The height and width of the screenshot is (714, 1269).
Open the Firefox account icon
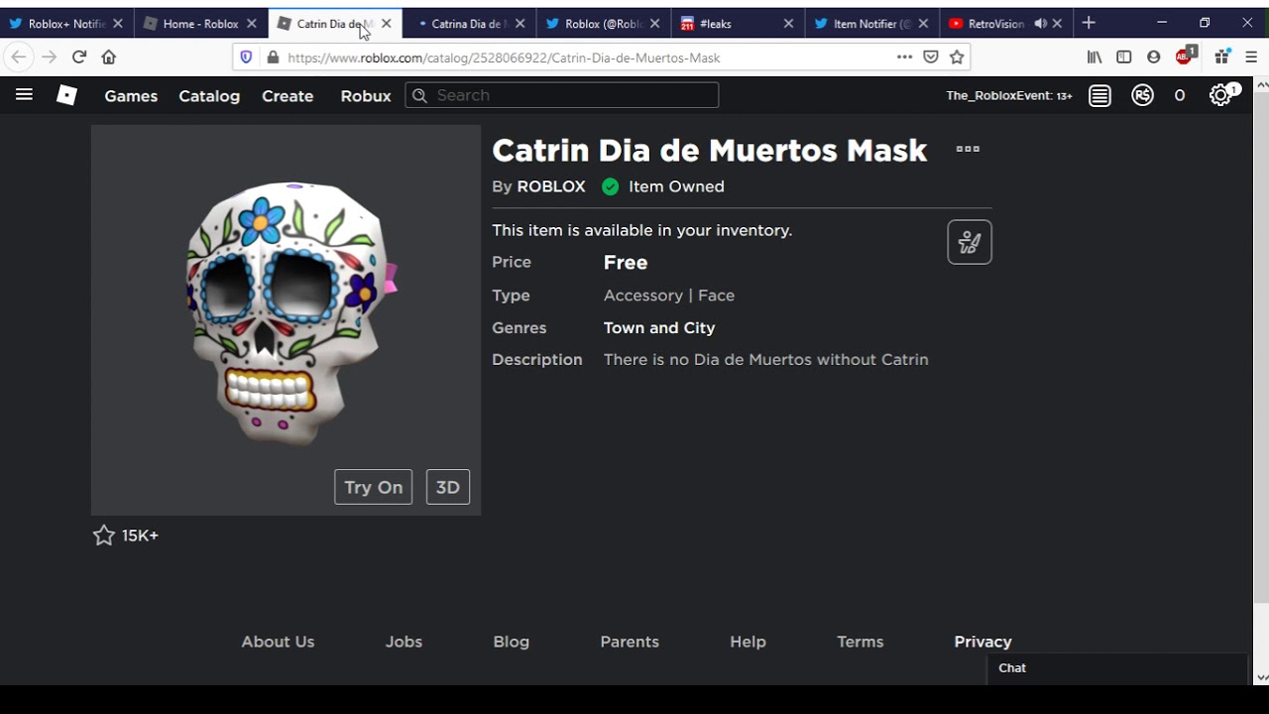pyautogui.click(x=1153, y=58)
